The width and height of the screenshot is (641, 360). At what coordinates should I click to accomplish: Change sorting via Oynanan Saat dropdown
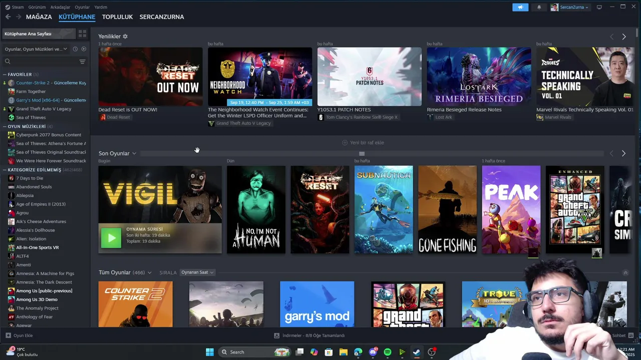pos(197,272)
